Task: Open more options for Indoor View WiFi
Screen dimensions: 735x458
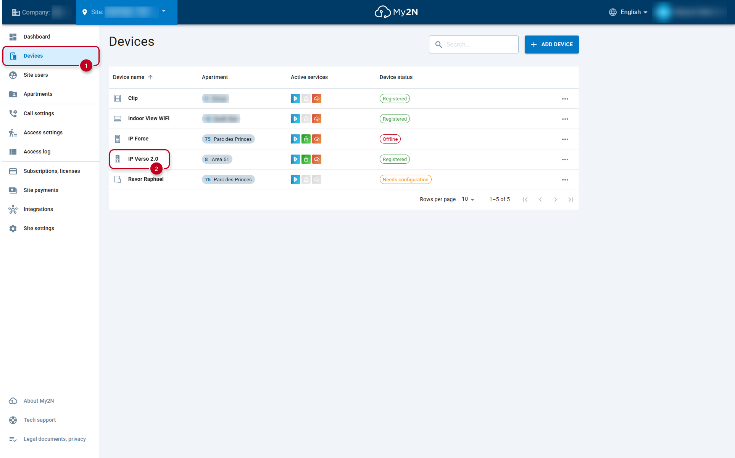Action: point(565,119)
